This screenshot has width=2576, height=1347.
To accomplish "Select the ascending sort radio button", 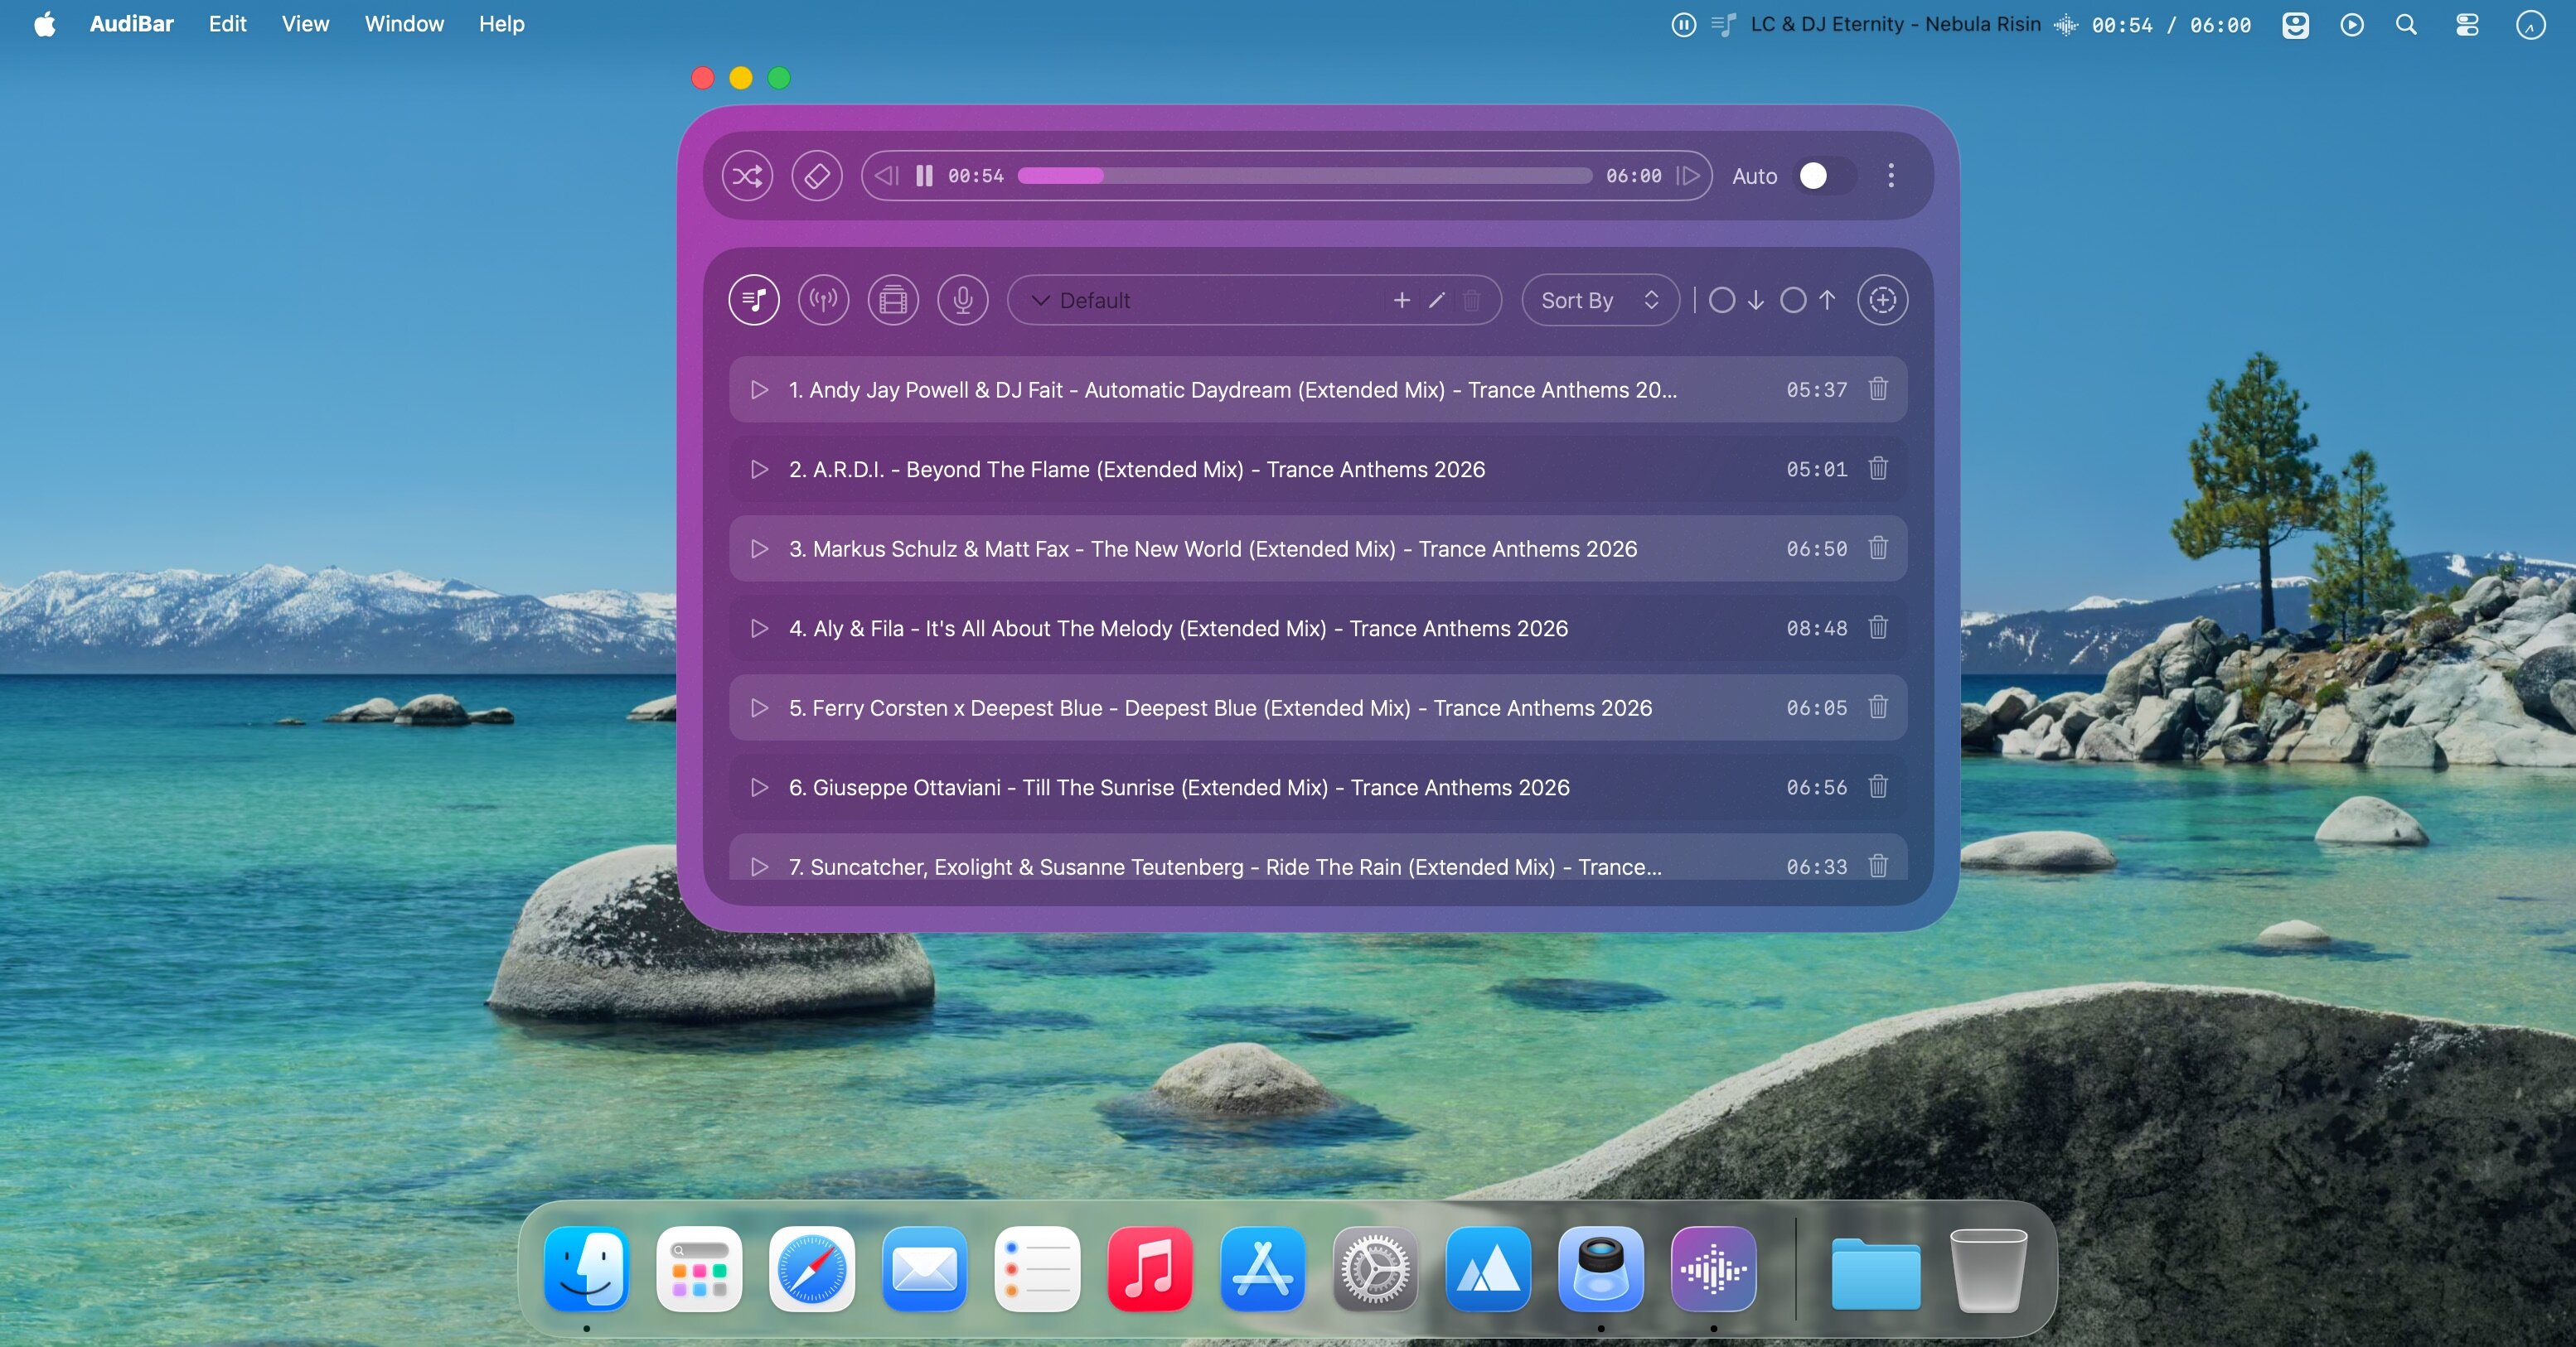I will [x=1792, y=300].
